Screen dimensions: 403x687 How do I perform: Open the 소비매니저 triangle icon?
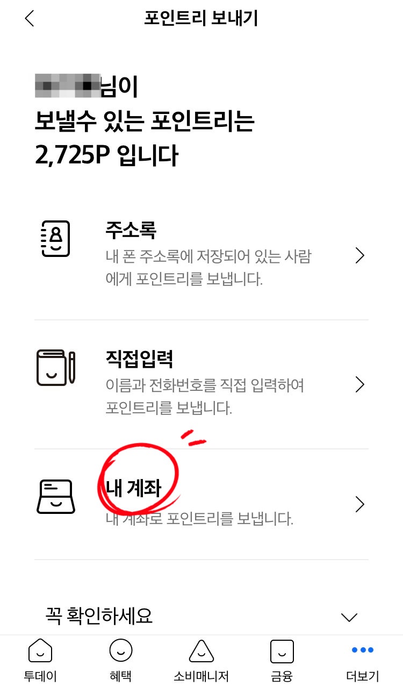pyautogui.click(x=201, y=651)
